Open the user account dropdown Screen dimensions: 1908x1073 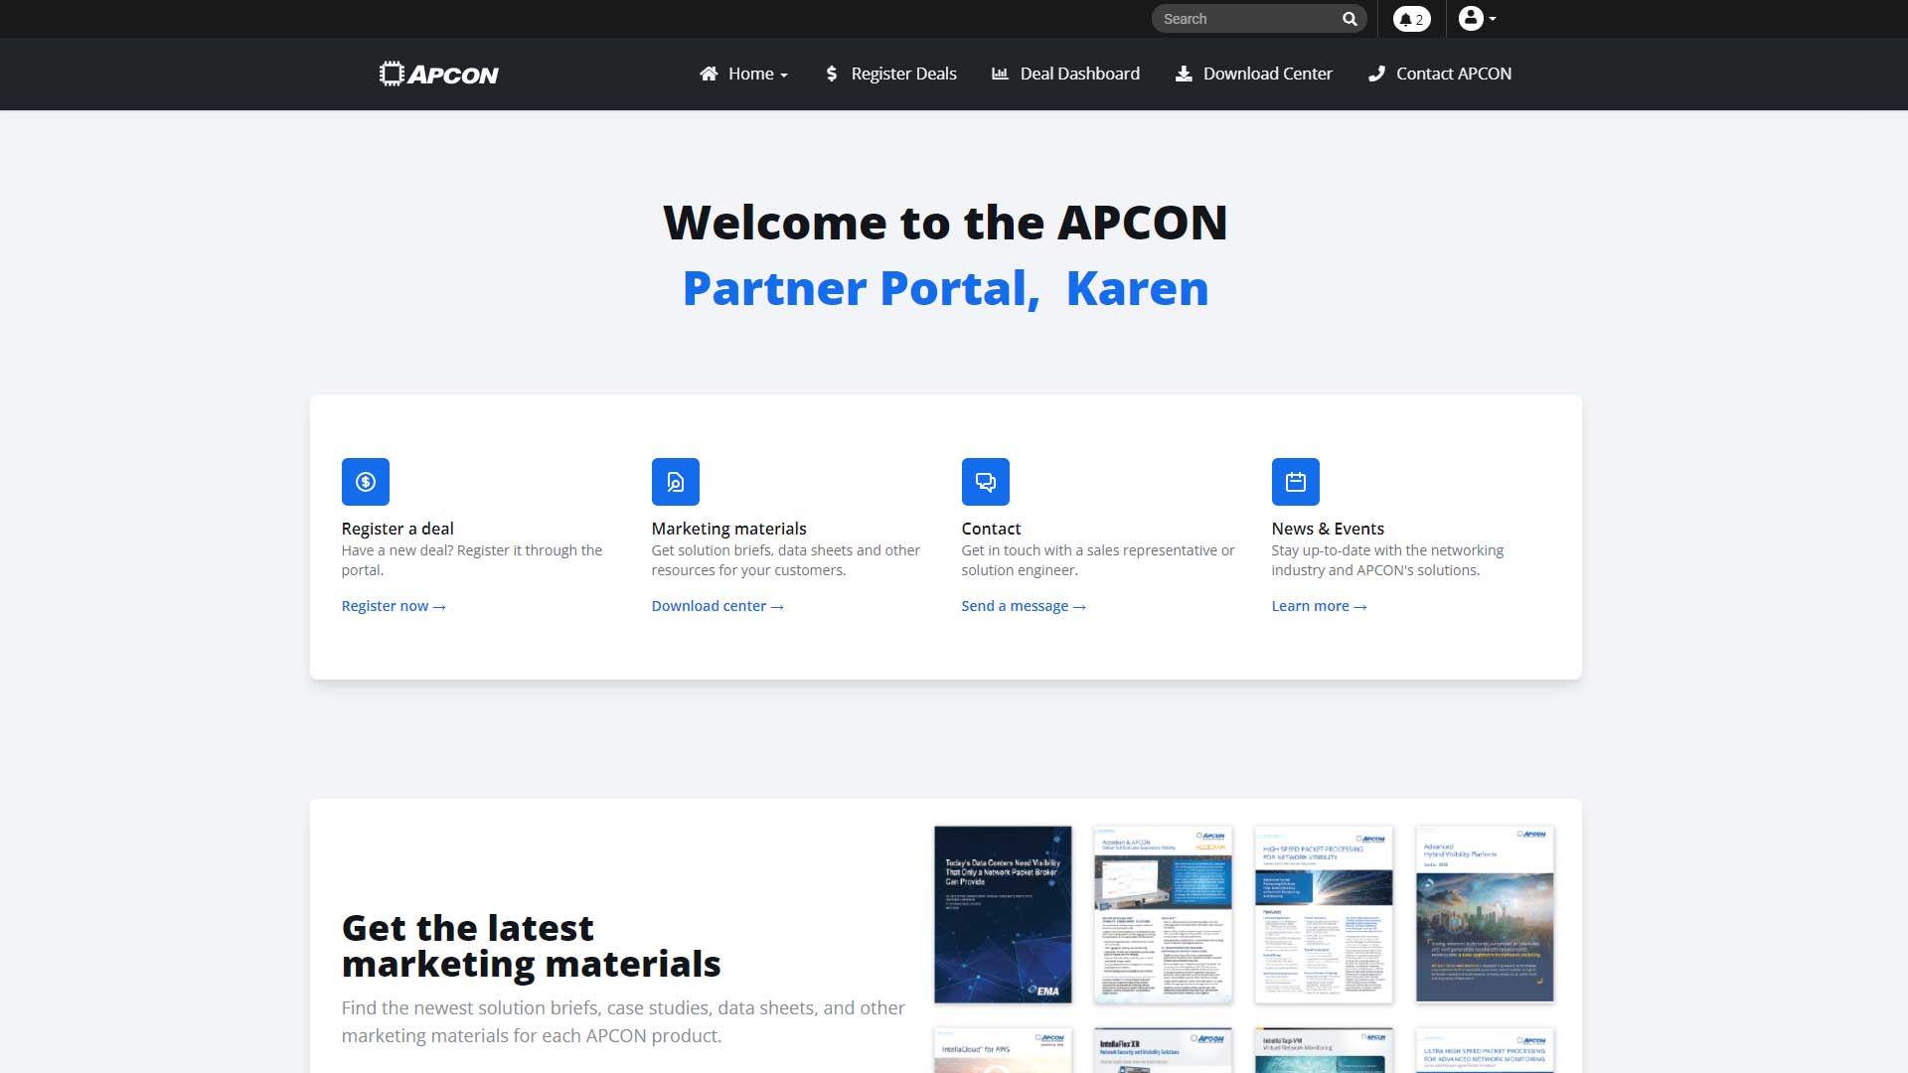point(1470,18)
